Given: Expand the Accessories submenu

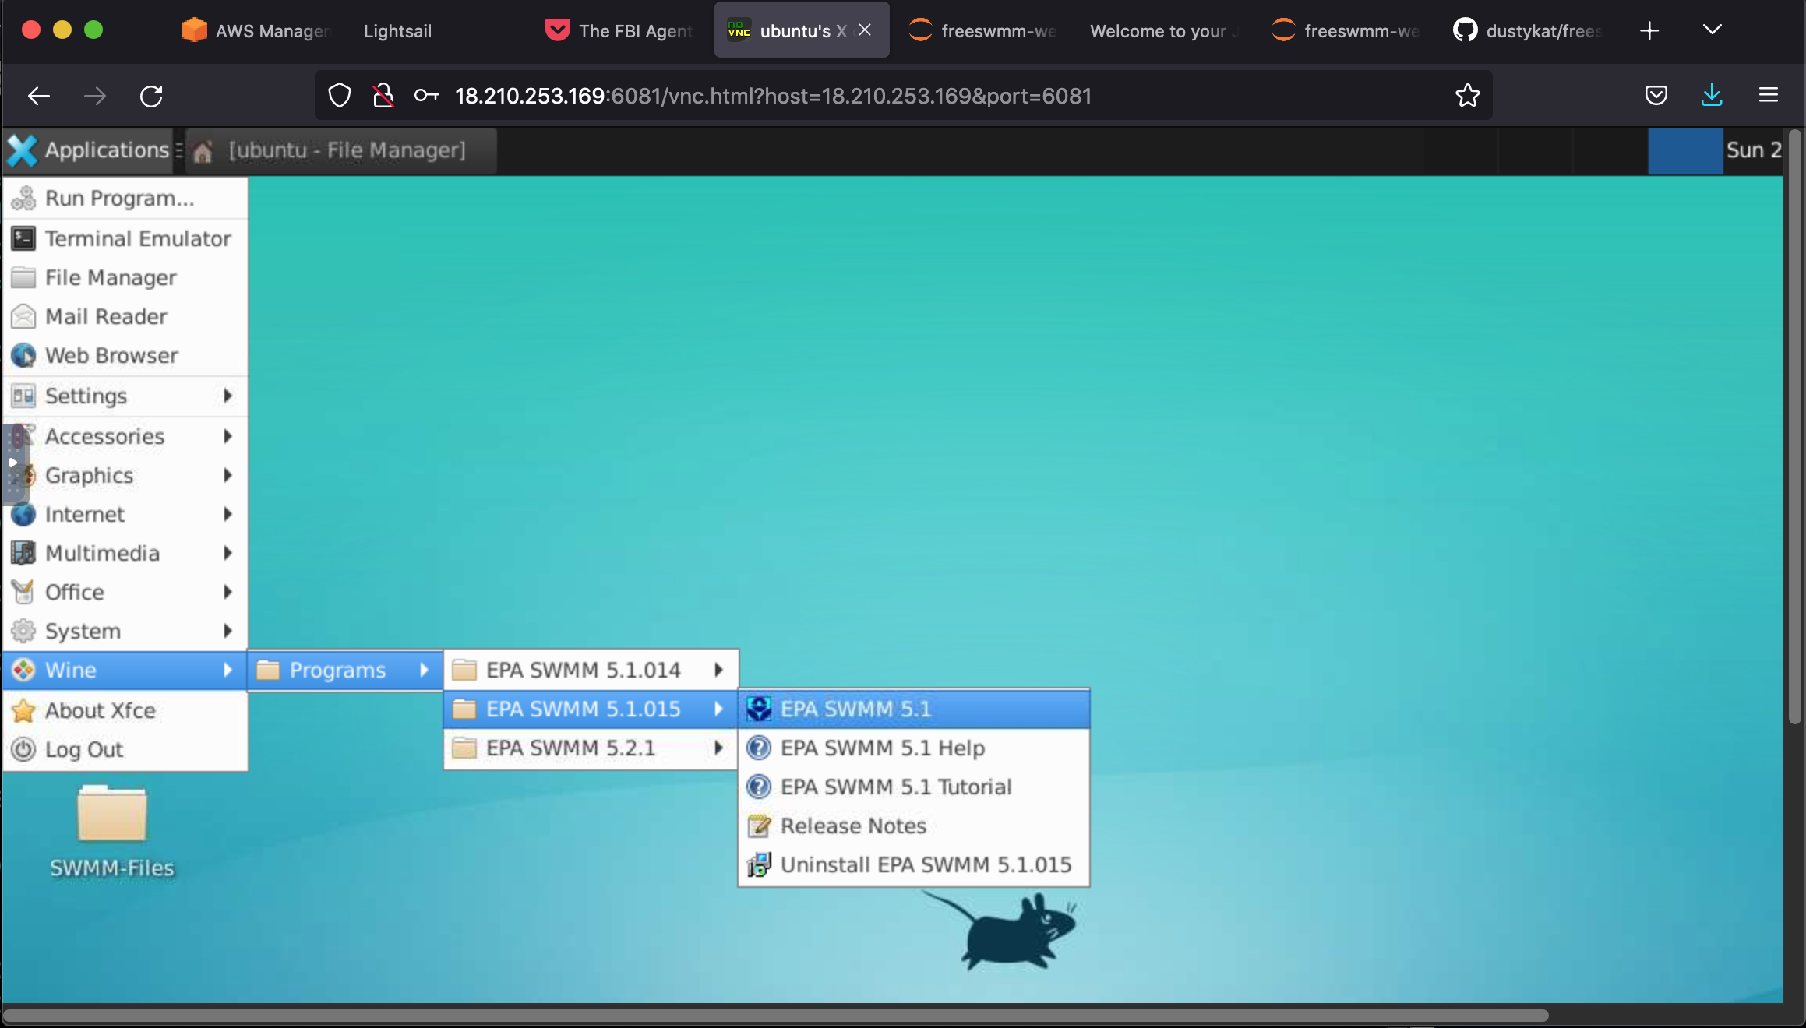Looking at the screenshot, I should click(x=125, y=436).
